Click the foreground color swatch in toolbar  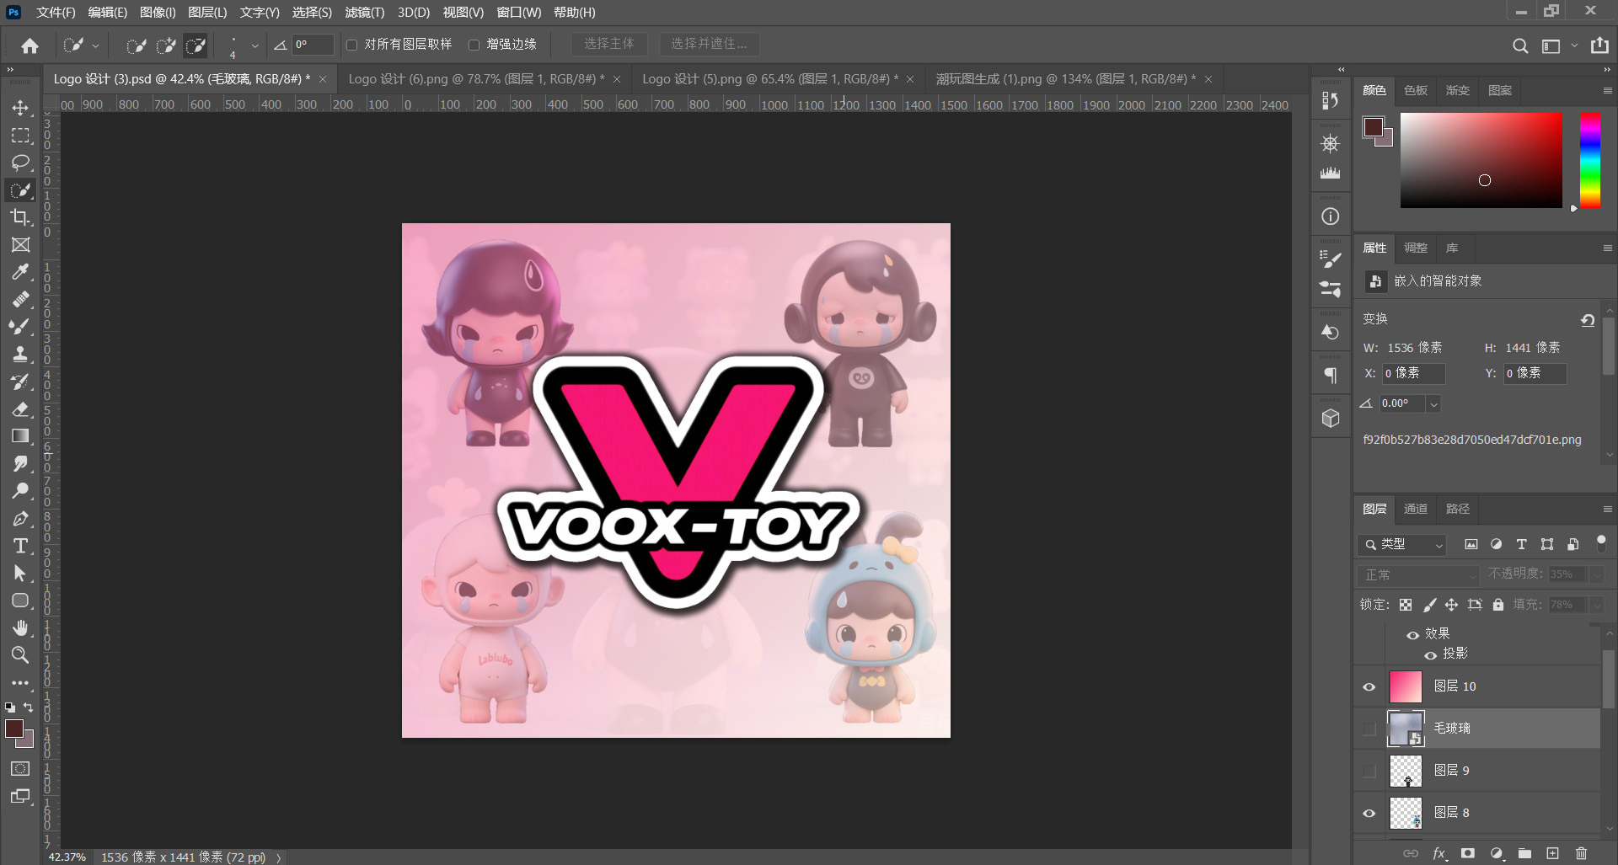point(13,729)
